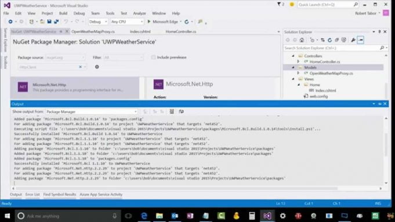Viewport: 395px width, 222px height.
Task: Click the Search Solution Explorer field
Action: point(335,48)
